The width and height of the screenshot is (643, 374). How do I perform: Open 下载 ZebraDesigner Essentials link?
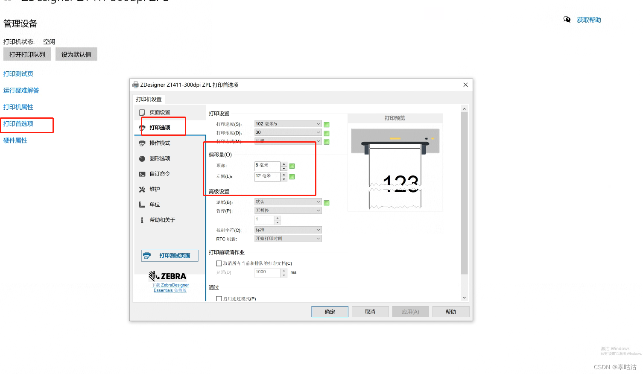point(170,288)
